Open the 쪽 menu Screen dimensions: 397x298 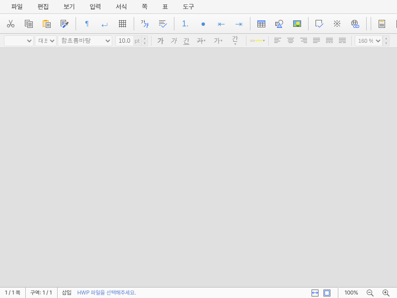click(x=145, y=6)
